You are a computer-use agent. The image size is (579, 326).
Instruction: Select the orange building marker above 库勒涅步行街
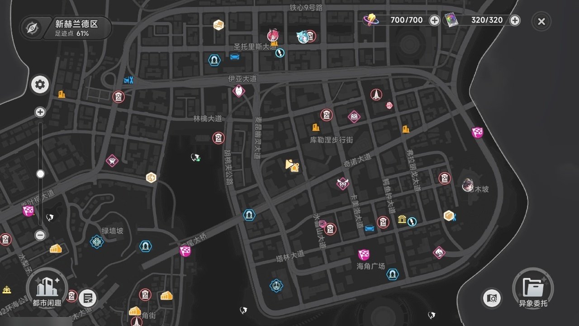coord(316,128)
